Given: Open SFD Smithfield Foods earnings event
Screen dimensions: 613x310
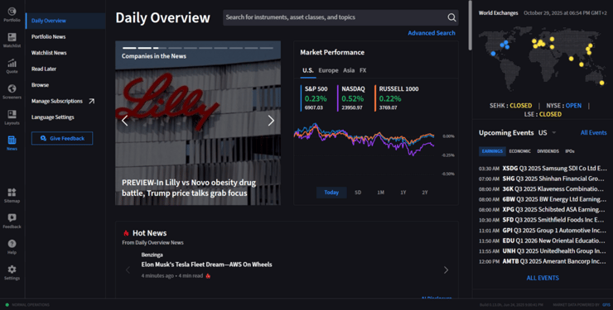Looking at the screenshot, I should [x=543, y=220].
